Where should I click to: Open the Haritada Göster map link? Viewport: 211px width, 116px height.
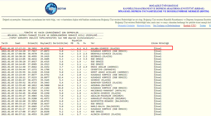pyautogui.click(x=144, y=26)
